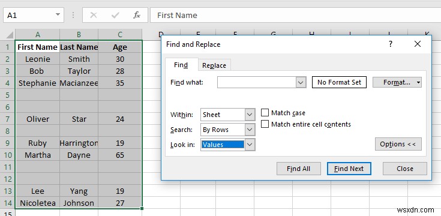Click the Select All corner triangle
This screenshot has height=216, width=441.
tap(10, 35)
